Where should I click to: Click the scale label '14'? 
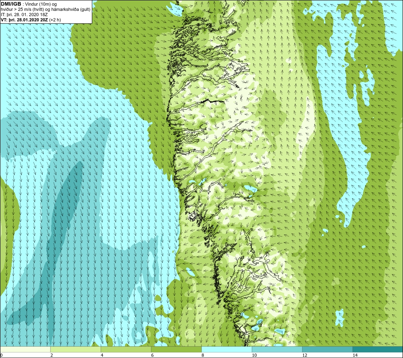click(355, 355)
